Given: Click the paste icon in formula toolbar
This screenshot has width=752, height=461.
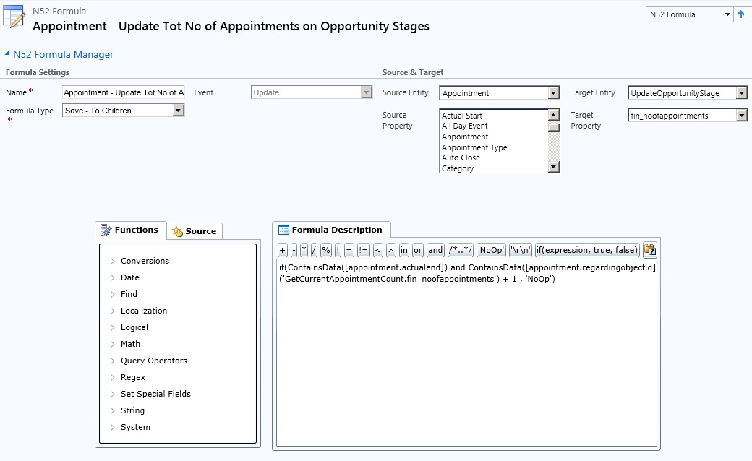Looking at the screenshot, I should tap(649, 250).
